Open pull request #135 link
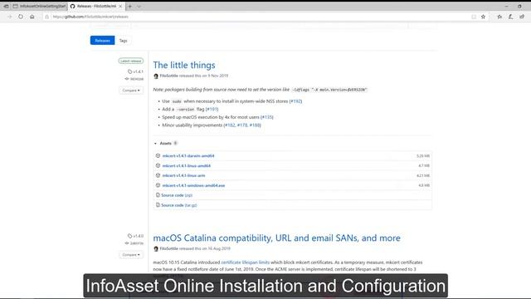This screenshot has width=531, height=299. pyautogui.click(x=267, y=117)
